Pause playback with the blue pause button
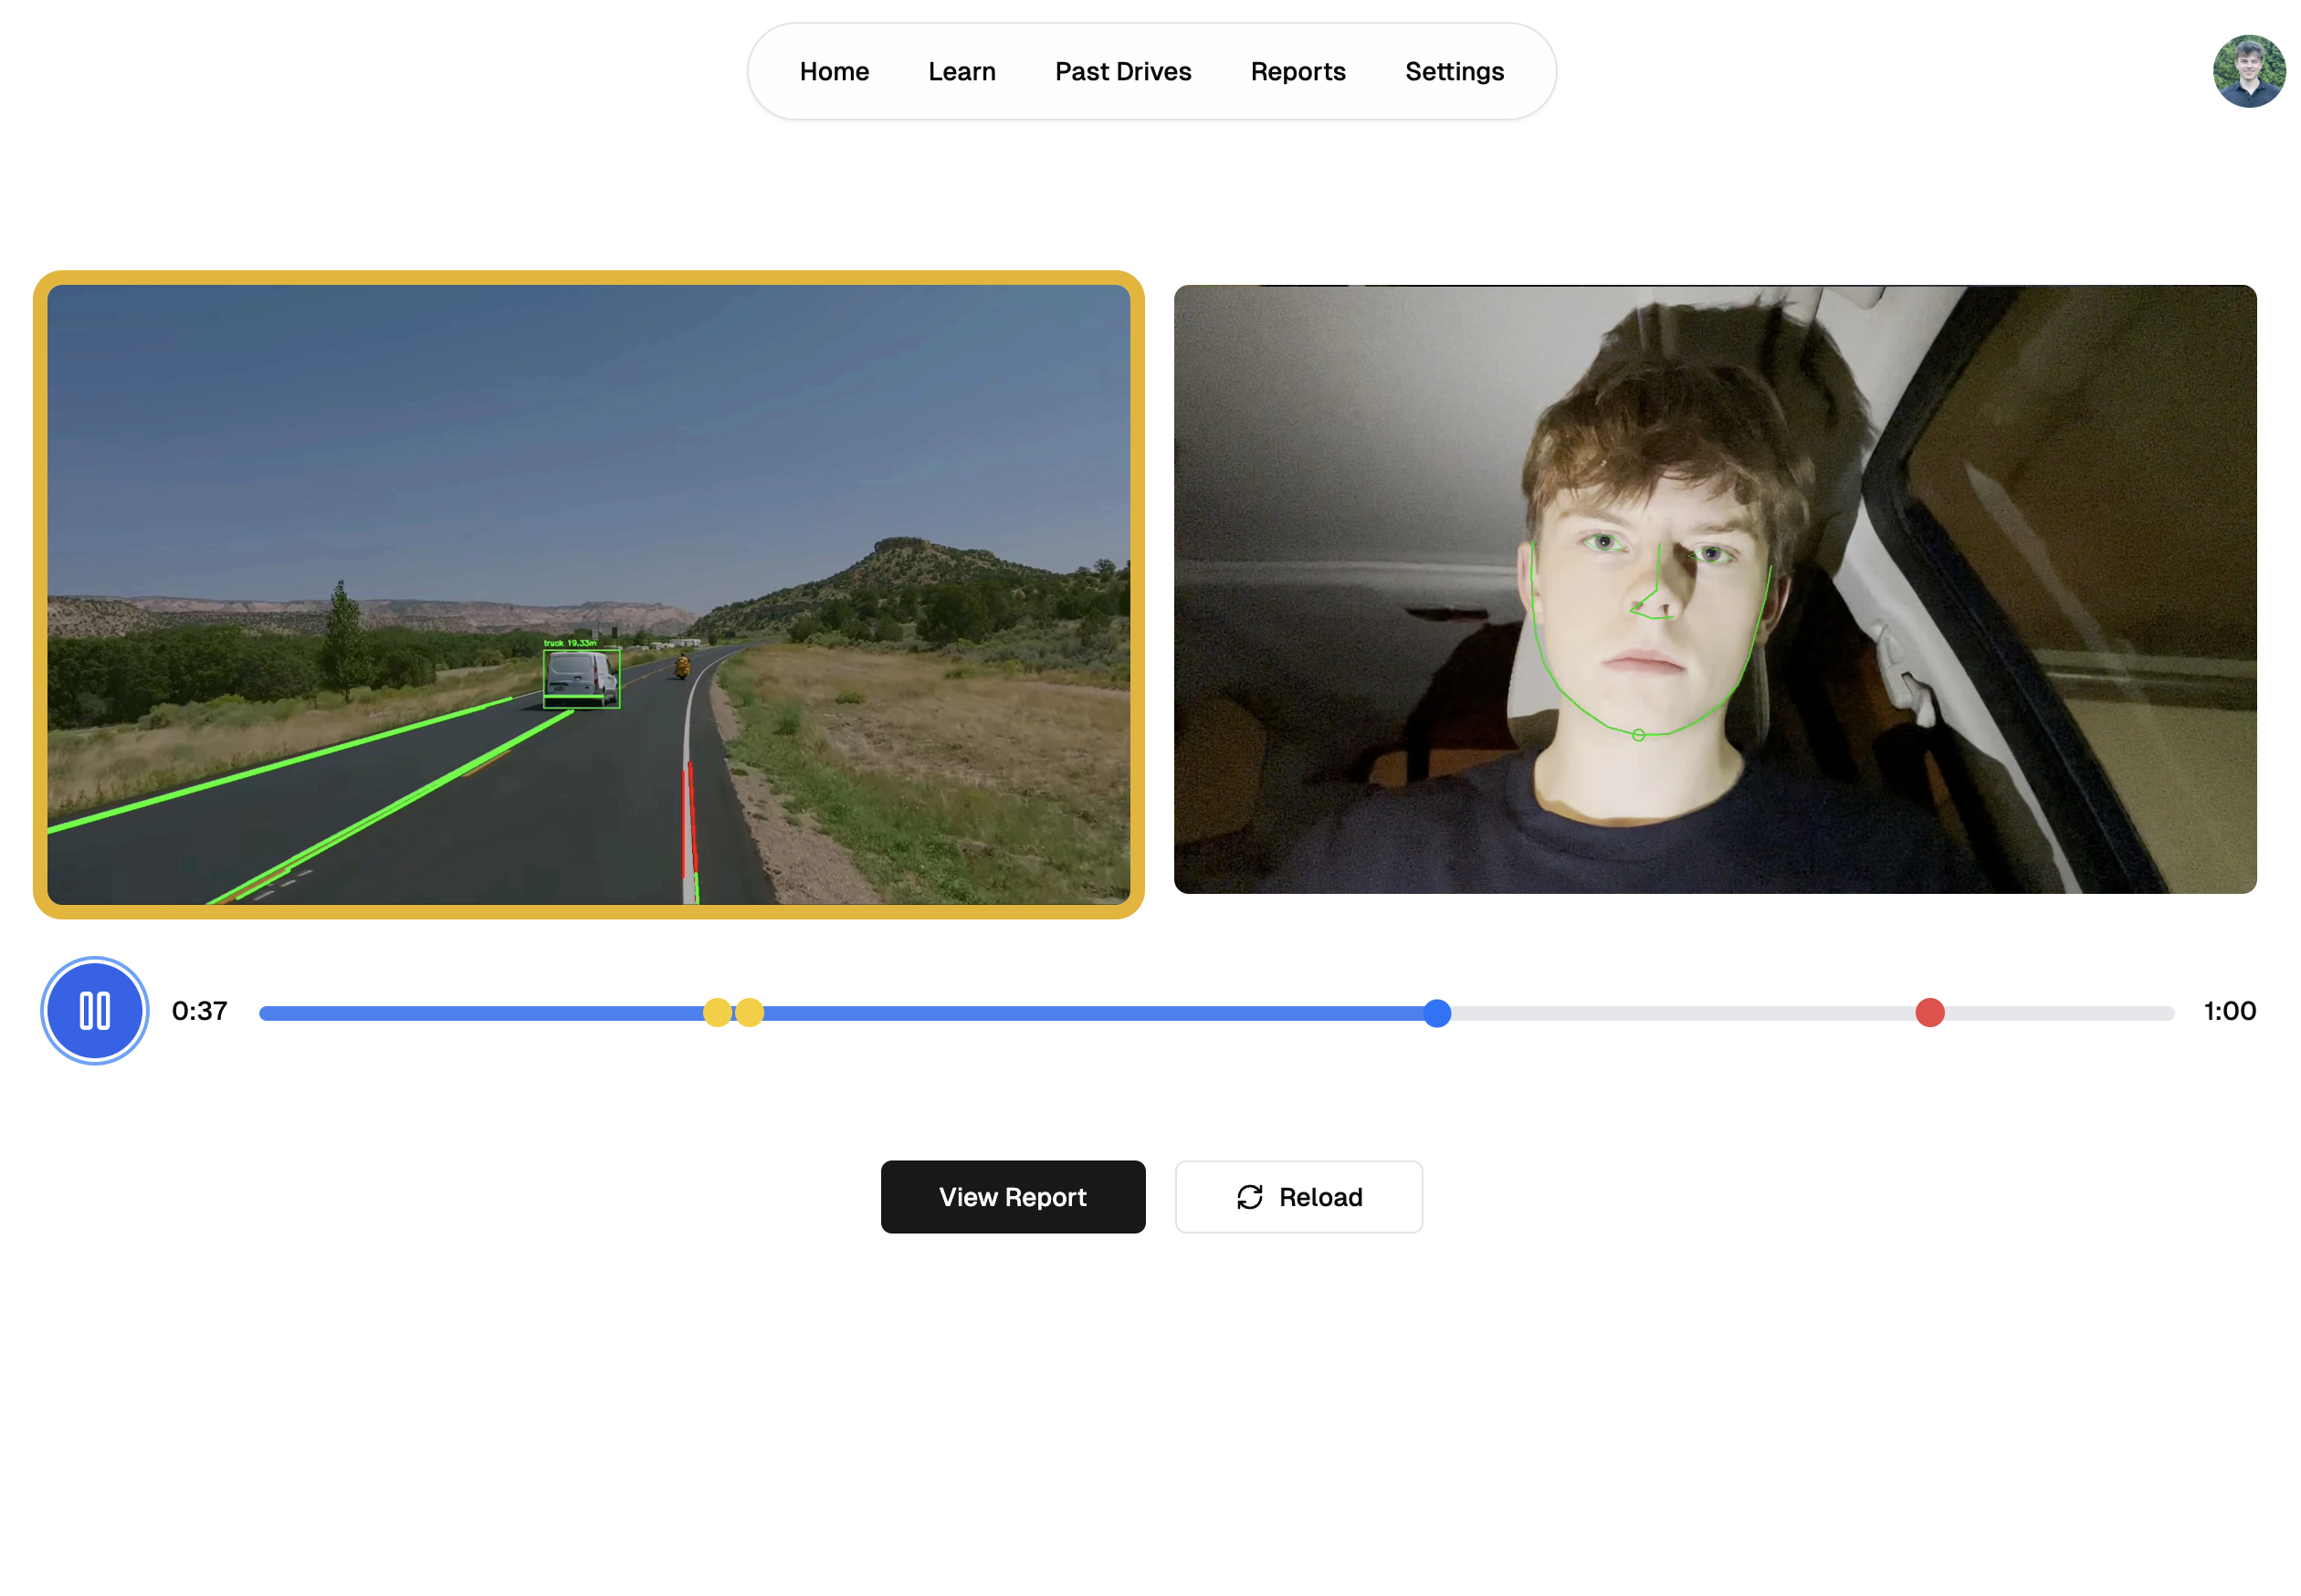The image size is (2301, 1596). point(94,1010)
